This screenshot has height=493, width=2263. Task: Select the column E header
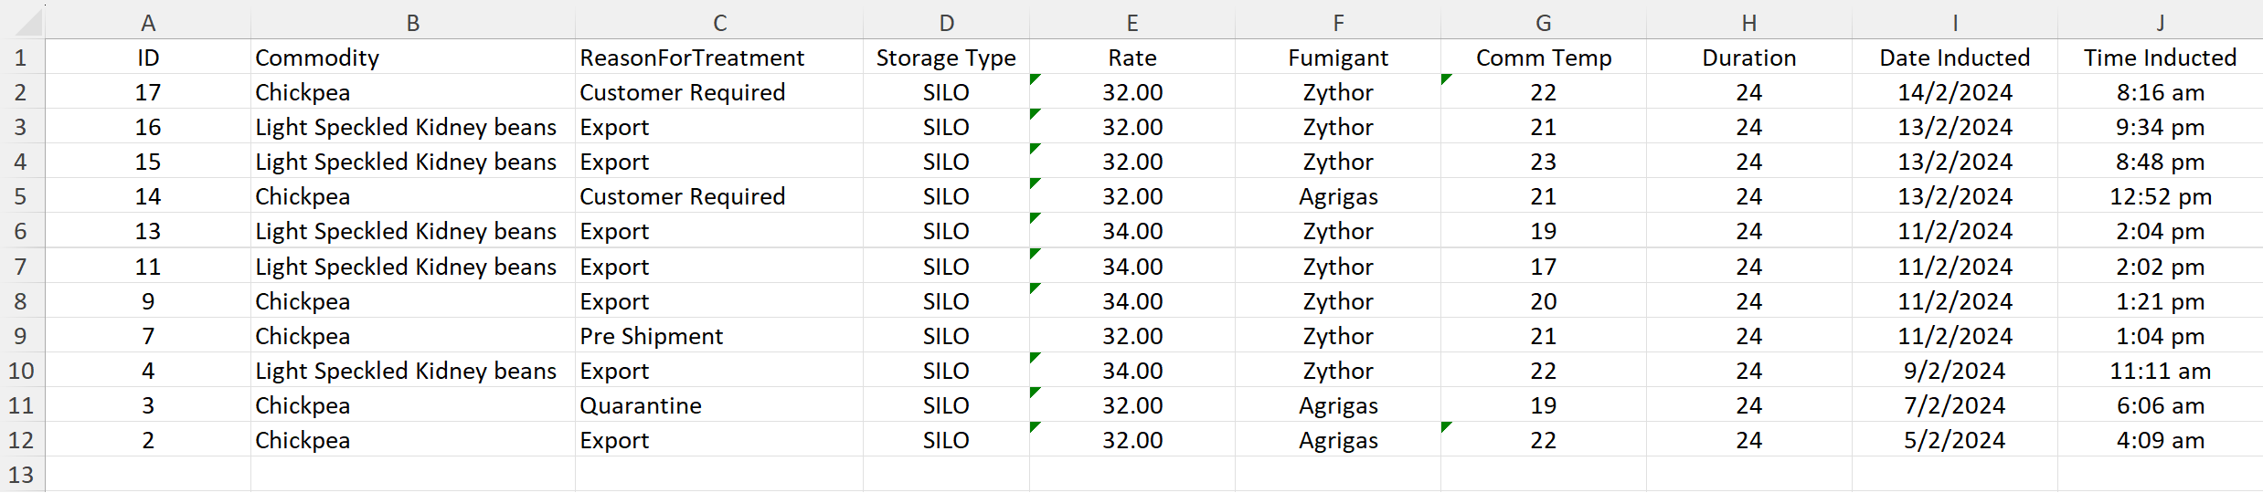(x=1131, y=23)
